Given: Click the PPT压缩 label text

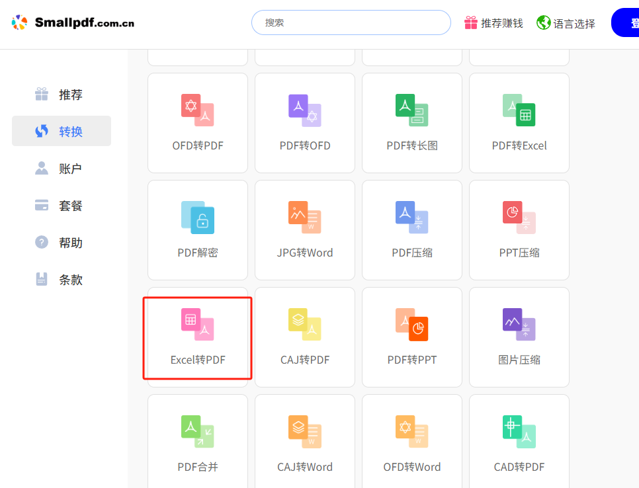Looking at the screenshot, I should [519, 253].
